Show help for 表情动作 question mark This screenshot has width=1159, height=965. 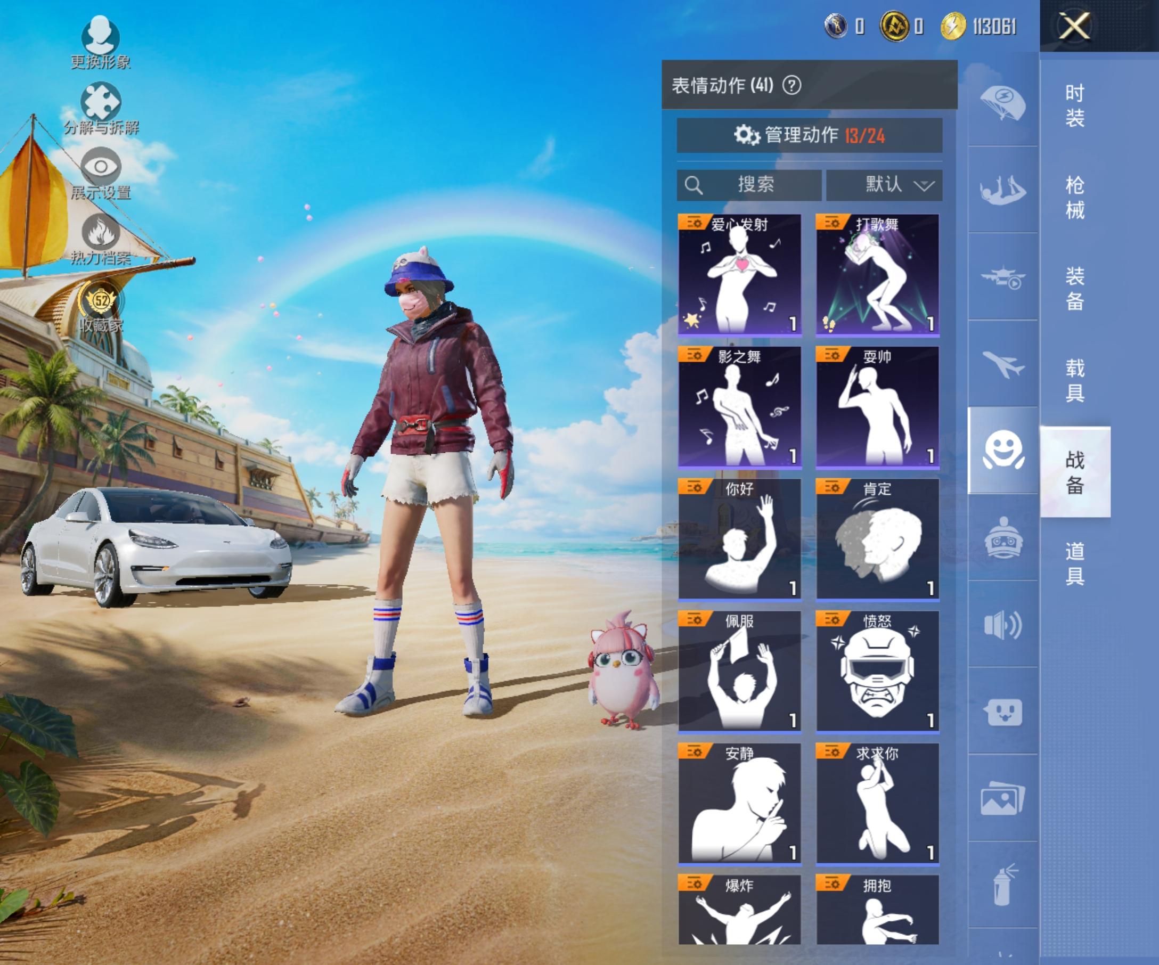click(792, 86)
